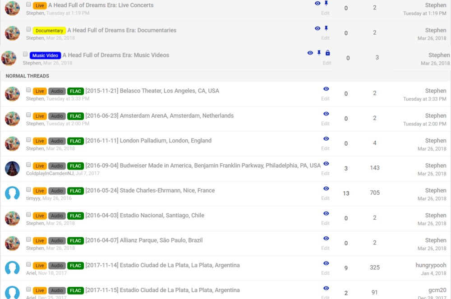Click the 143 views count

375,168
